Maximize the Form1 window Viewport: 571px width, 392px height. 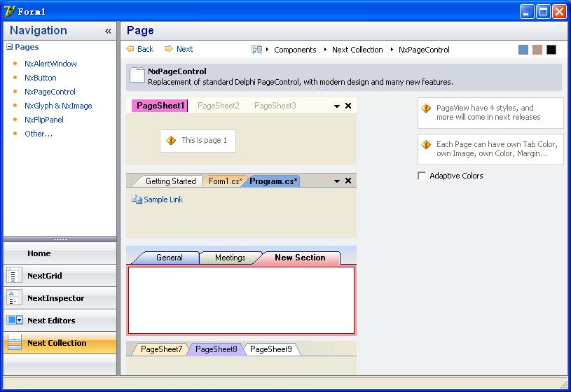tap(543, 12)
